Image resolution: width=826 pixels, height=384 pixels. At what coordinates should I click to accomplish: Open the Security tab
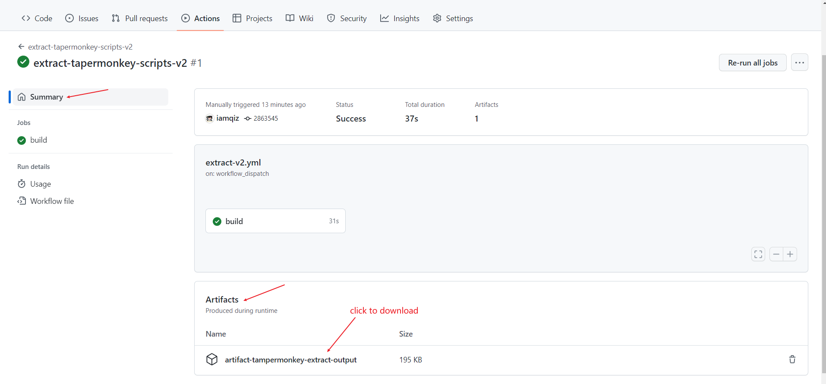point(347,18)
